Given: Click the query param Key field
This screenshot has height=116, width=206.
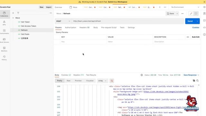Looking at the screenshot, I should point(84,42).
